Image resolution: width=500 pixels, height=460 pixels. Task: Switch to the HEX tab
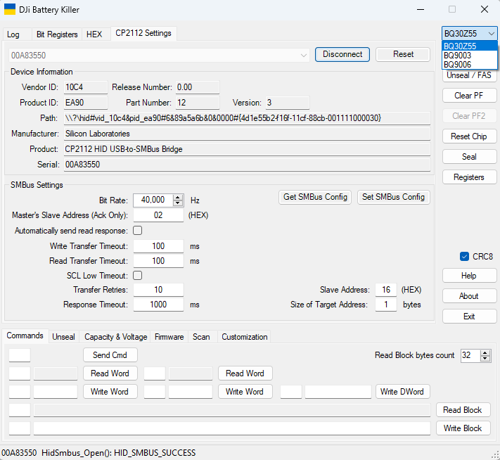pos(94,34)
